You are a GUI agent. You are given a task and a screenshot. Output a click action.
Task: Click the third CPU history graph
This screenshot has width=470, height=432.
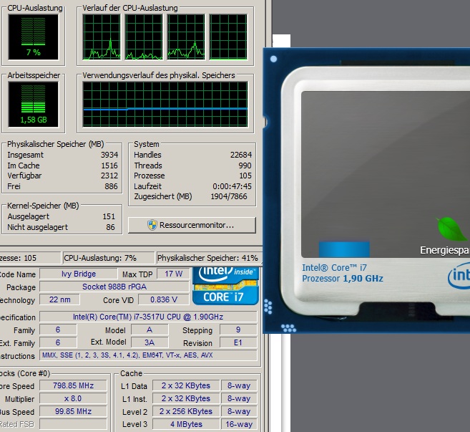coord(186,37)
